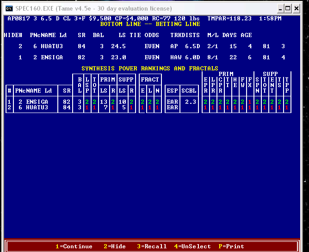309x252 pixels.
Task: Click the HIDE# column header
Action: pyautogui.click(x=13, y=35)
